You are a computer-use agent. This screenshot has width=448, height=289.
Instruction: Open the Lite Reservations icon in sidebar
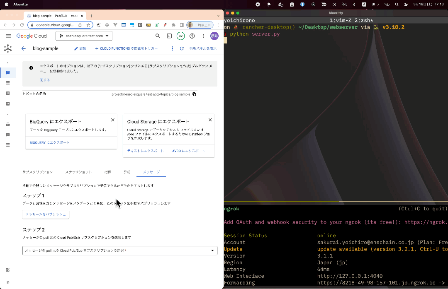(8, 124)
